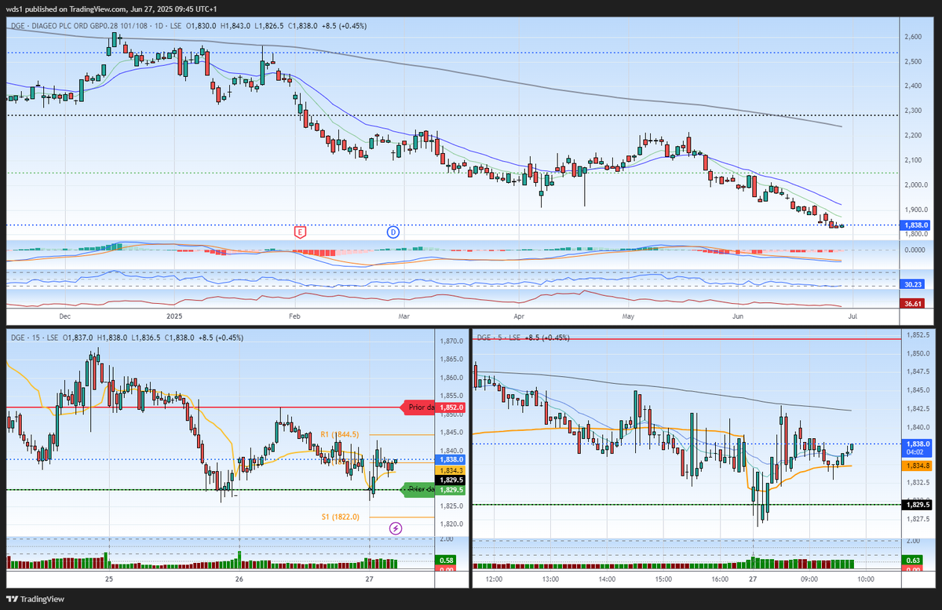Screen dimensions: 942x610
Task: Click the 'Dec' time axis label
Action: click(64, 316)
